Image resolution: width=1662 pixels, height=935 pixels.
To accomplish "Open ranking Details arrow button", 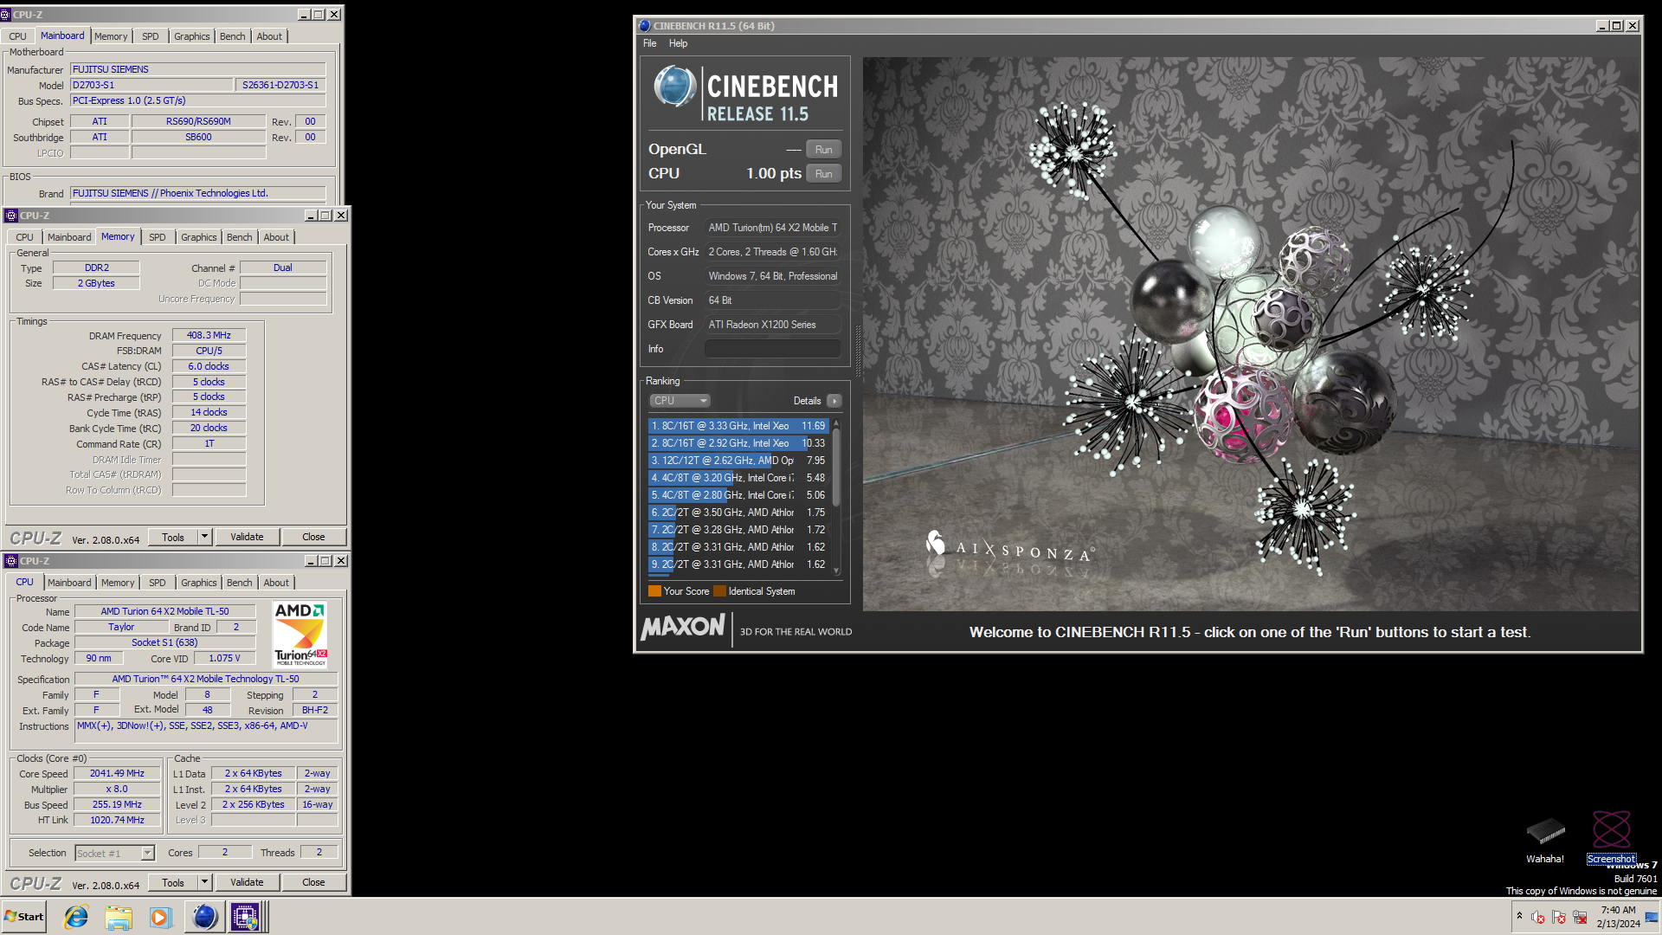I will (x=834, y=401).
